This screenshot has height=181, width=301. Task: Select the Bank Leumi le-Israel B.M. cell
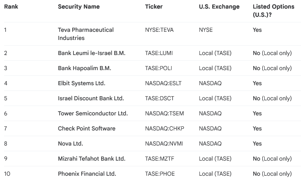(91, 53)
